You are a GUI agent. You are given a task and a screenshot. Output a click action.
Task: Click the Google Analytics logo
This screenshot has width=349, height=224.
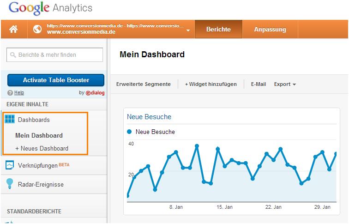point(50,8)
